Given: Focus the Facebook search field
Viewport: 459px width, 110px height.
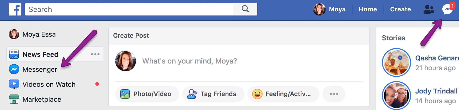Looking at the screenshot, I should click(129, 9).
